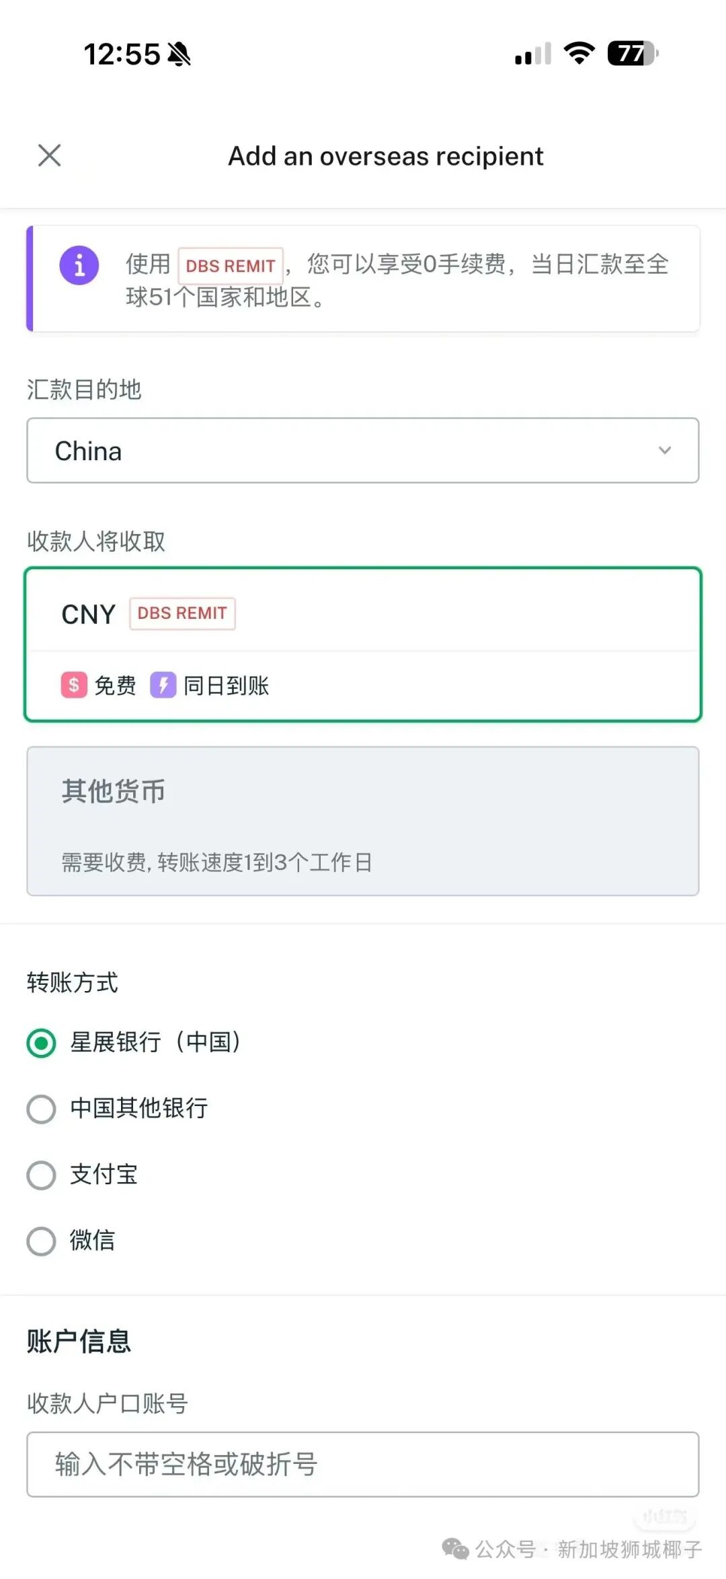Select the 其他货币 currency option
Screen dimensions: 726x1579
point(363,821)
